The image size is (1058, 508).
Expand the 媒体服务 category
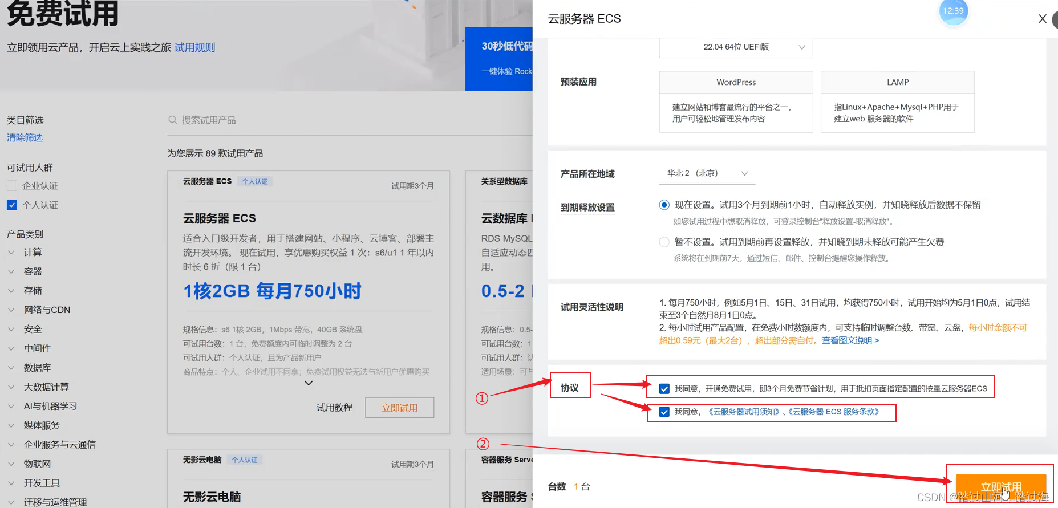[x=11, y=425]
